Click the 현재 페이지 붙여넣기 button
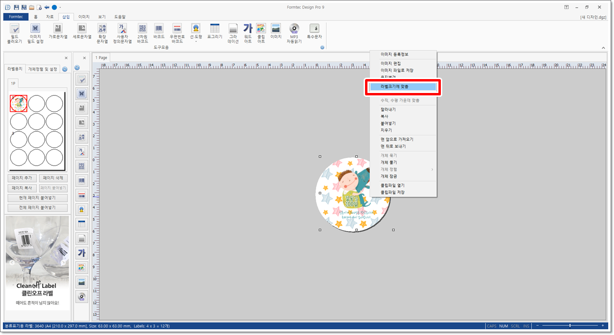This screenshot has width=614, height=335. point(37,198)
